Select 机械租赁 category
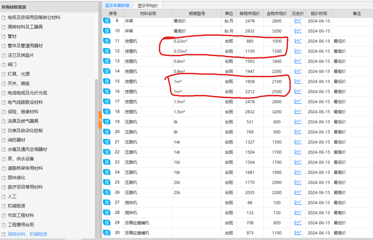The width and height of the screenshot is (373, 240). [x=16, y=206]
